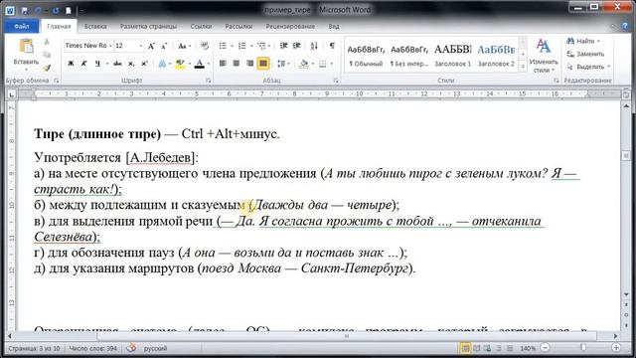Toggle Italic (К) formatting
Screen dimensions: 636x358
tap(83, 64)
